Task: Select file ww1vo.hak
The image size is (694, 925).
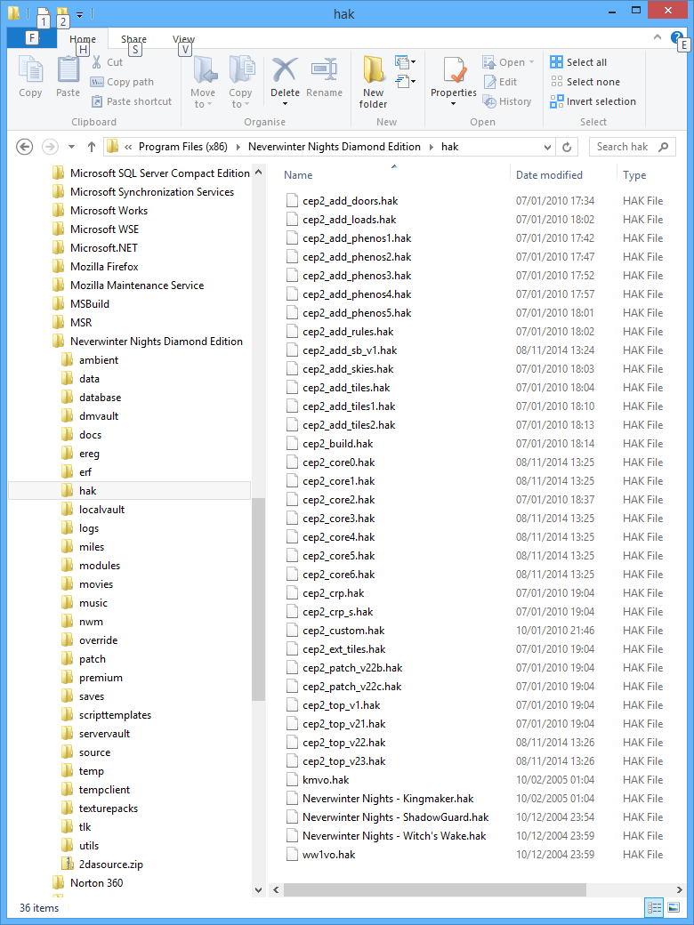Action: pyautogui.click(x=328, y=855)
